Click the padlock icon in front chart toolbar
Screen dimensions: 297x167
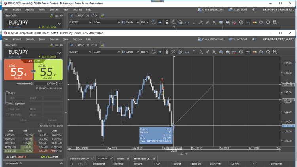pos(167,52)
